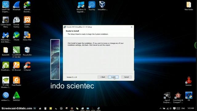Click the "Ready to Install" heading text
Screen dimensions: 197x111
pos(72,31)
